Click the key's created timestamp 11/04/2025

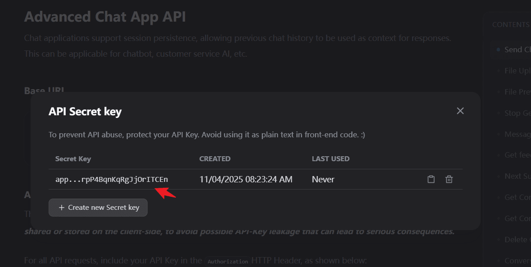[246, 179]
